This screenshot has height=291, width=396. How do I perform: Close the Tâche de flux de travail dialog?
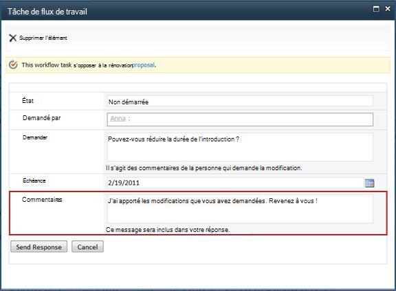(x=388, y=9)
